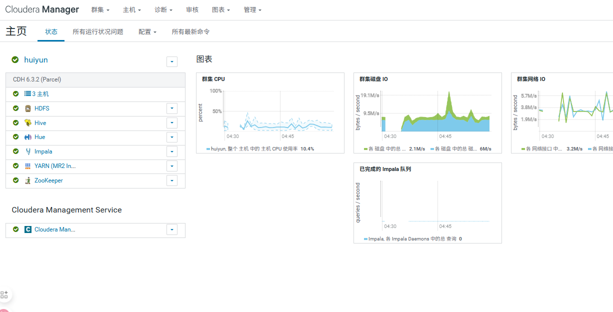Click the Impala Daemons 查询 legend entry
Screen dimensions: 613x312
(413, 239)
